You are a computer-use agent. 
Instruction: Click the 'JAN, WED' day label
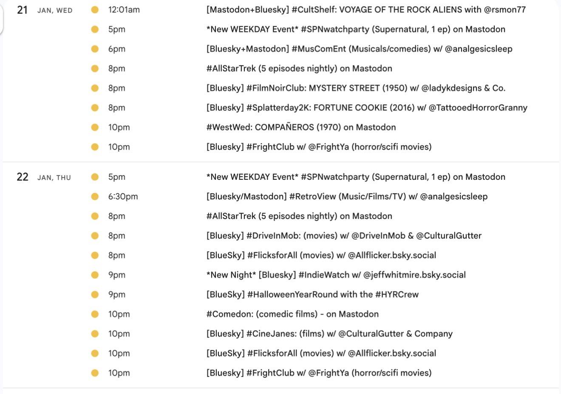point(55,11)
